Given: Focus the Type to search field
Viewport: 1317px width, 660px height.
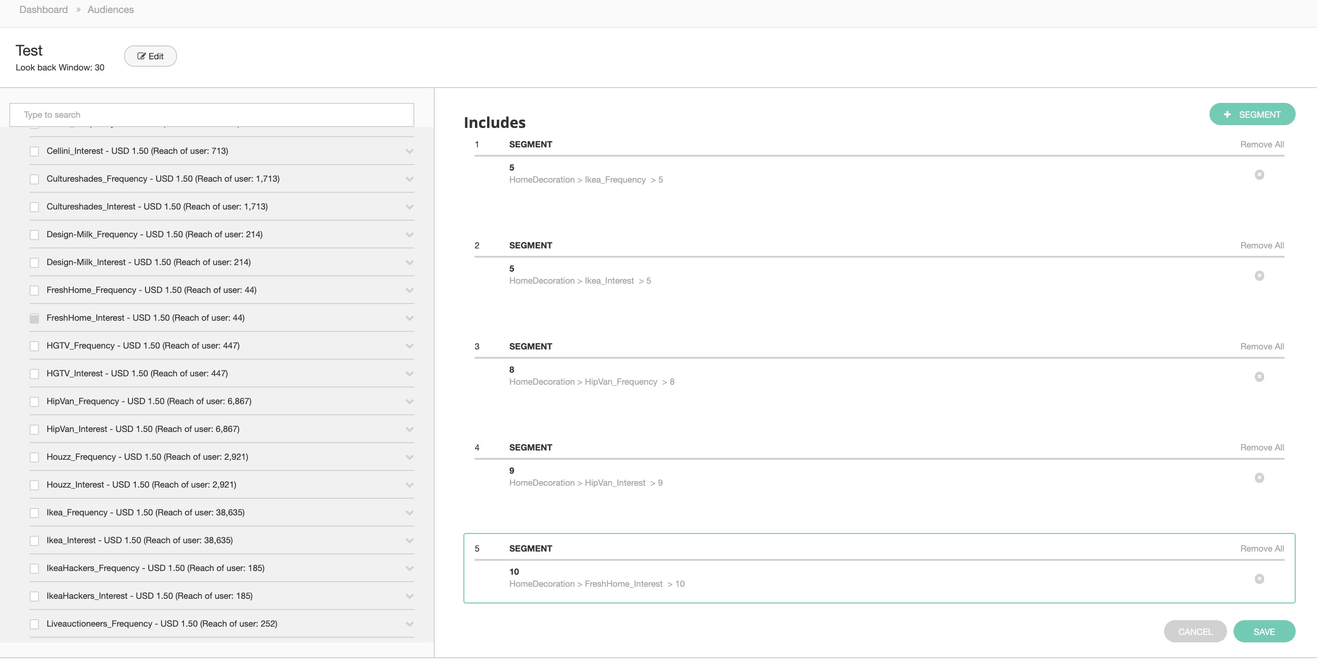Looking at the screenshot, I should 212,114.
